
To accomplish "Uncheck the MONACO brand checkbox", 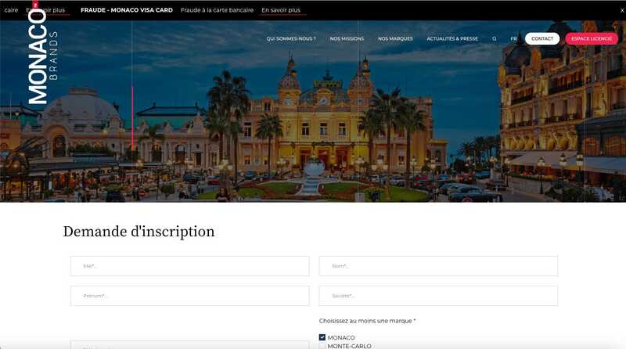I will coord(322,337).
